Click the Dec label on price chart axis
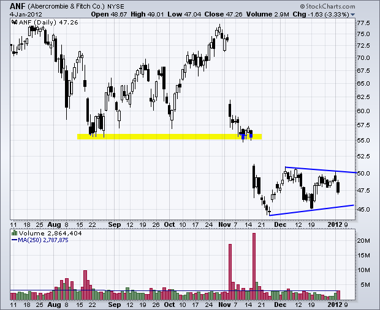380x310 pixels. [x=280, y=224]
